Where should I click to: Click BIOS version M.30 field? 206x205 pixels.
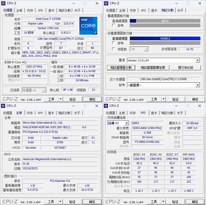coord(60,164)
